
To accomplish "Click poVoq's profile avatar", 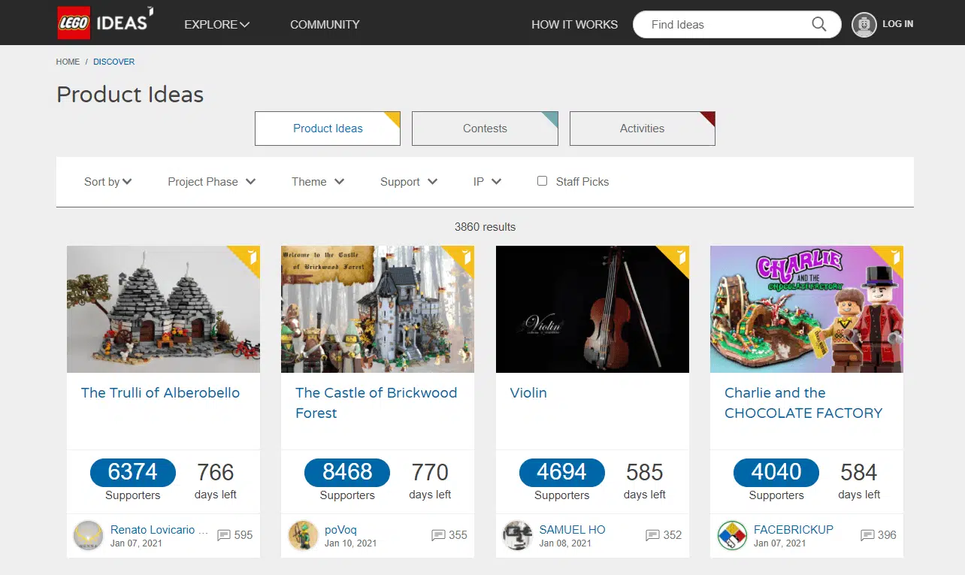I will point(303,535).
